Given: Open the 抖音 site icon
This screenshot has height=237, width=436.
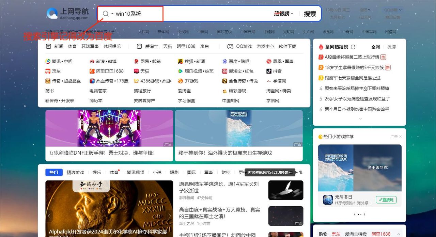Looking at the screenshot, I should pos(269,71).
